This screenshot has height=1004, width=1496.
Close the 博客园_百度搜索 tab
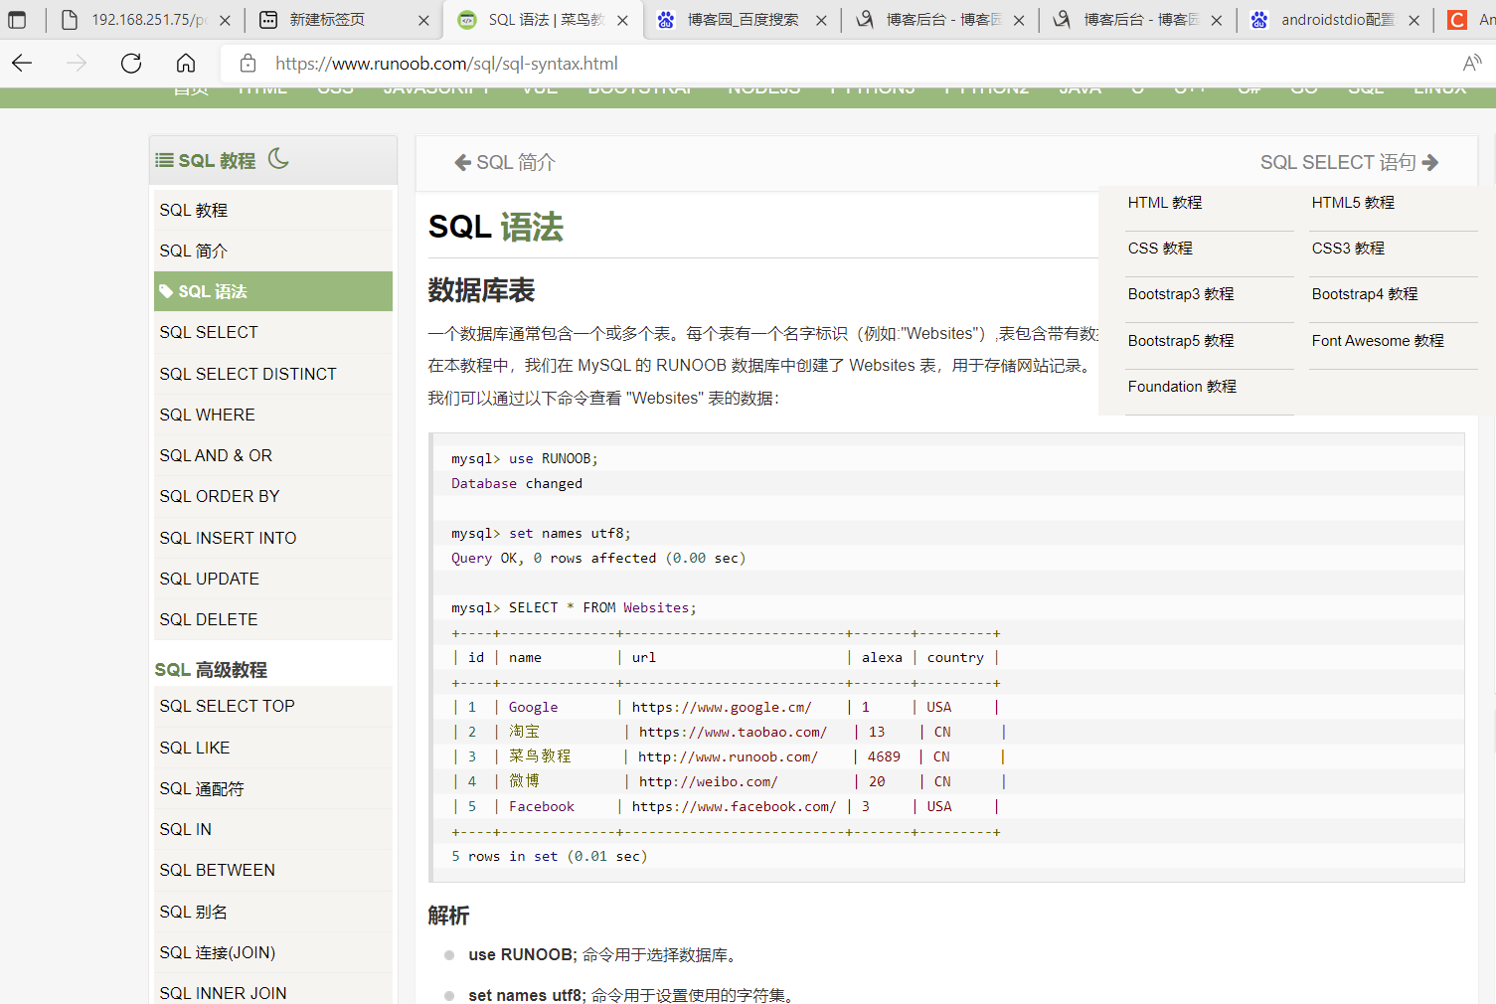(821, 20)
